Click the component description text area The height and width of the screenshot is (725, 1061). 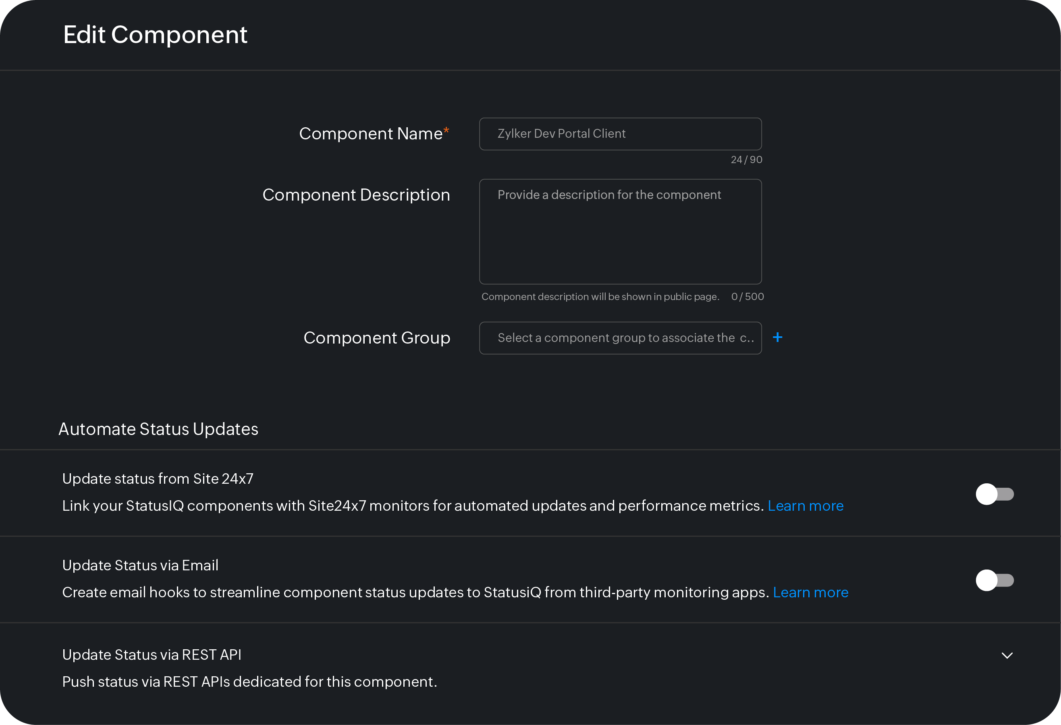click(x=620, y=232)
